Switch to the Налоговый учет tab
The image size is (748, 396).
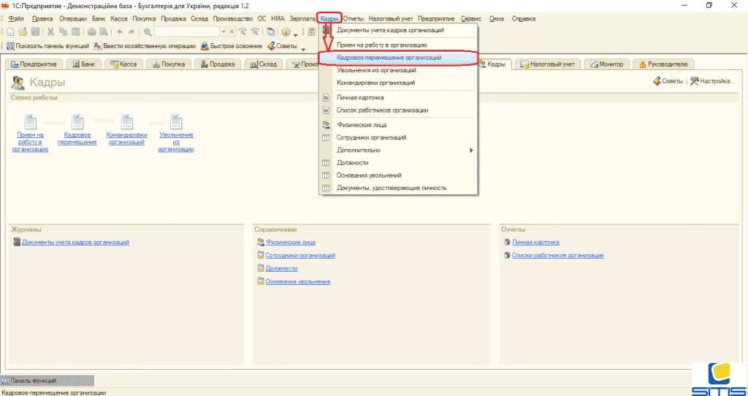[x=548, y=64]
